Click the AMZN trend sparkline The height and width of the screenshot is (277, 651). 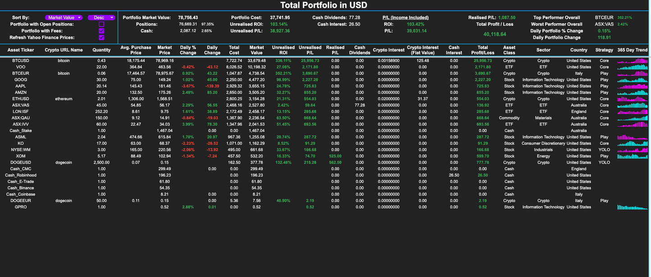[x=633, y=92]
